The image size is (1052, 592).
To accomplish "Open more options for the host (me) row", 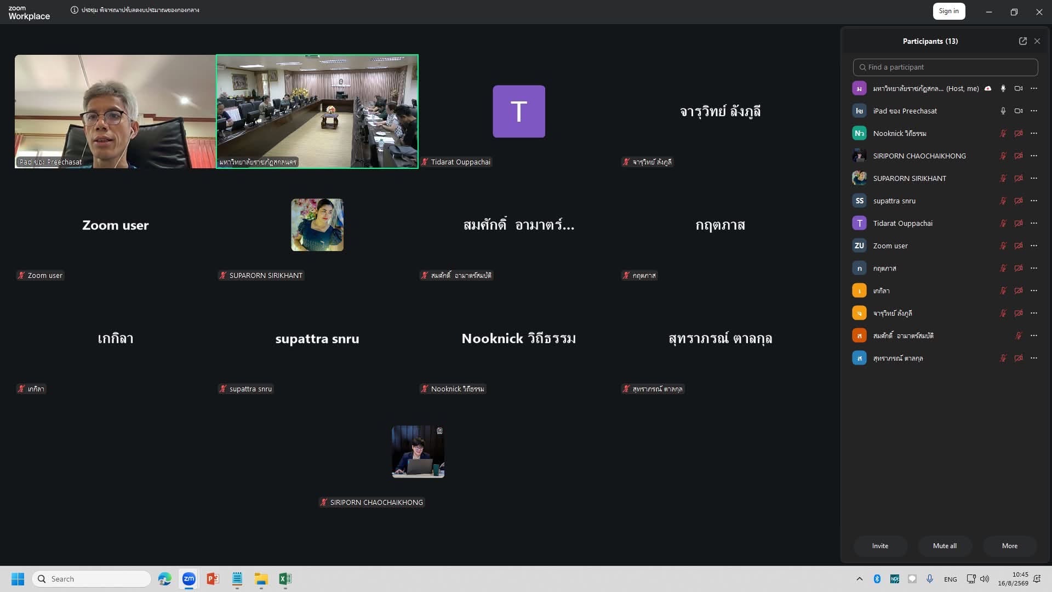I will click(1034, 88).
